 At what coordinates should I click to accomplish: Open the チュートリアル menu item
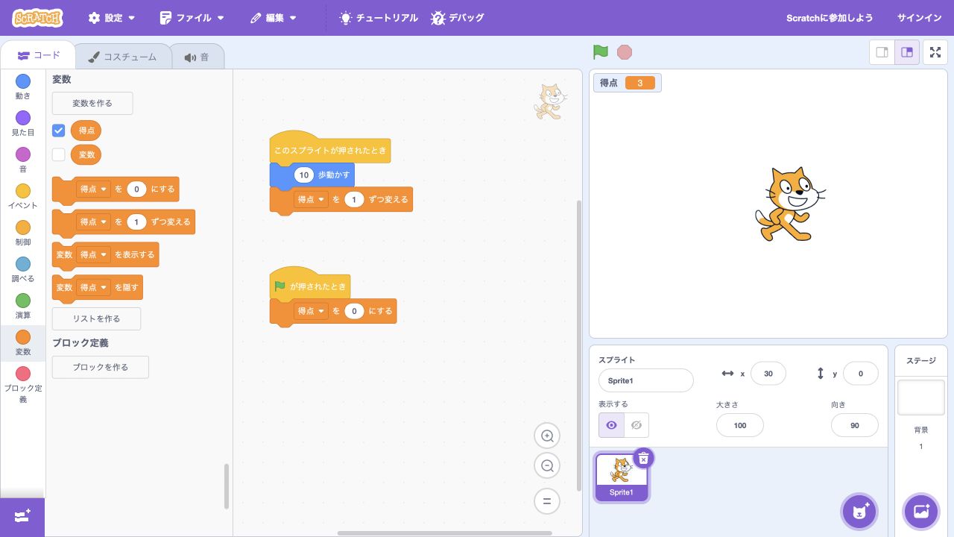point(379,18)
